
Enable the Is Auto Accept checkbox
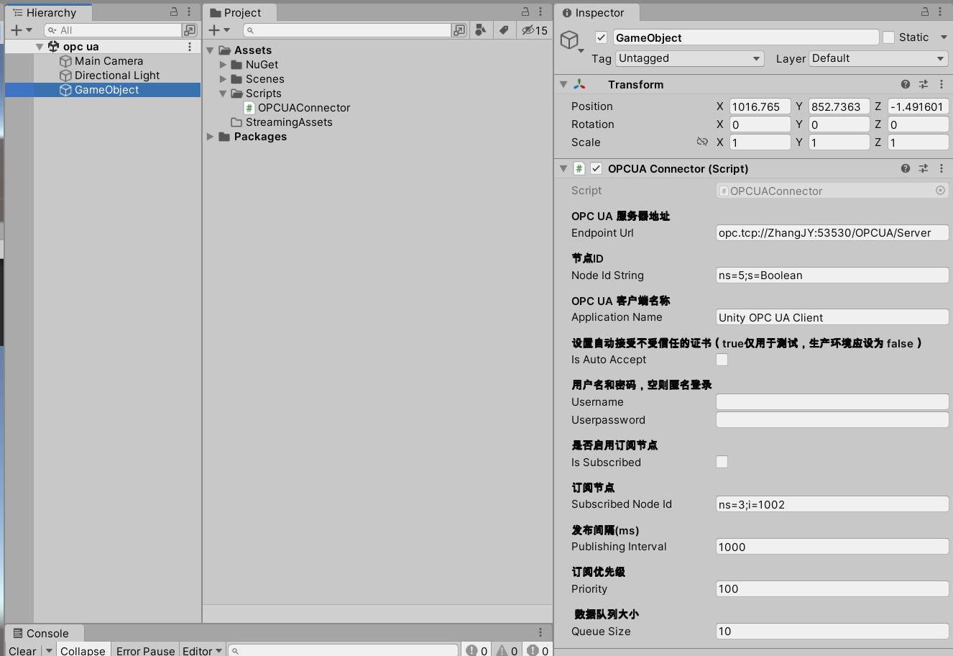(x=721, y=360)
